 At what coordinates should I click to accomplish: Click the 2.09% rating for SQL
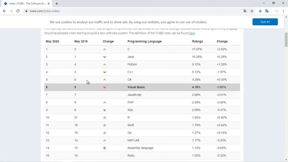coord(196,110)
